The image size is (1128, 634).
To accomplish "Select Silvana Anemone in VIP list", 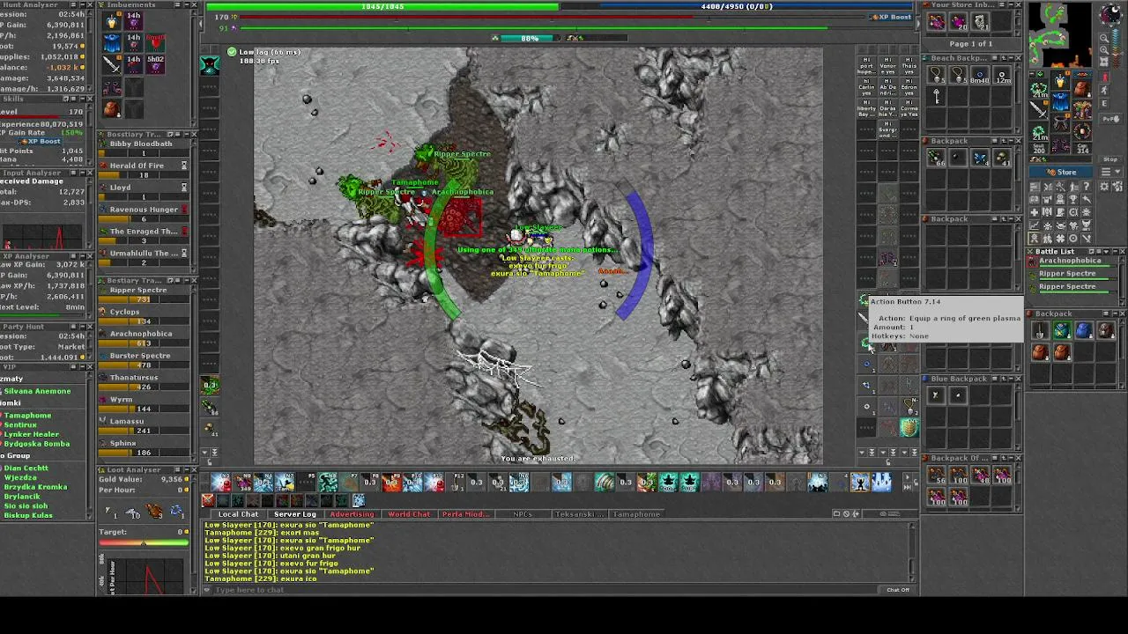I will 37,391.
